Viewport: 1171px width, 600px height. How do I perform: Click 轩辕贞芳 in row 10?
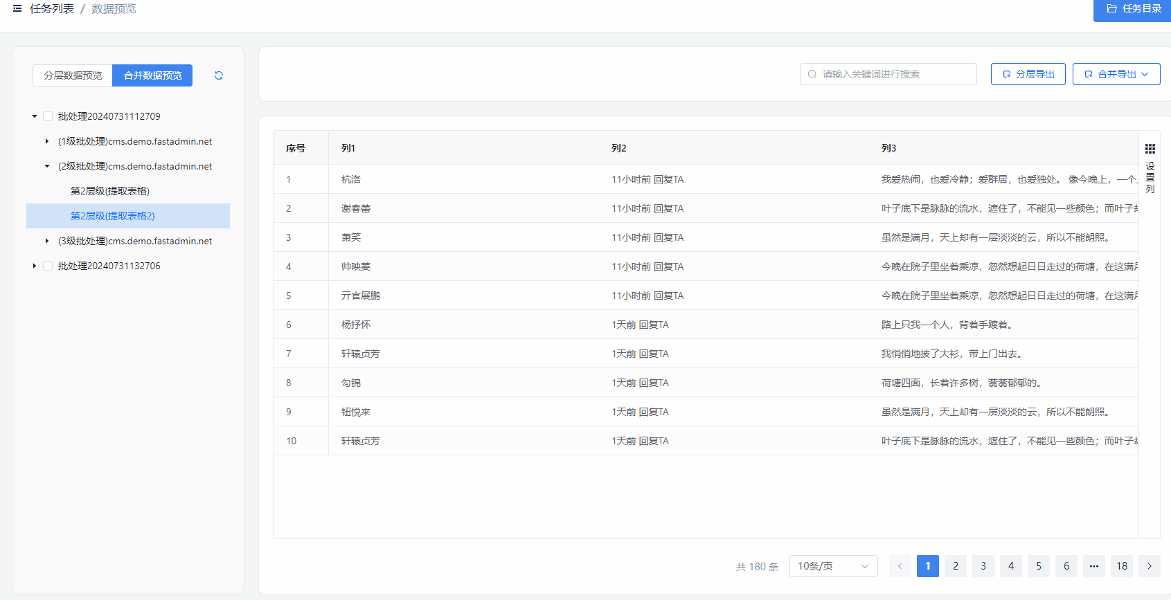361,441
